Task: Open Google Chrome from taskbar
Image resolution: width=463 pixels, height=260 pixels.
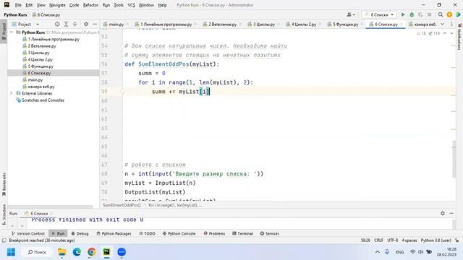Action: tap(92, 252)
